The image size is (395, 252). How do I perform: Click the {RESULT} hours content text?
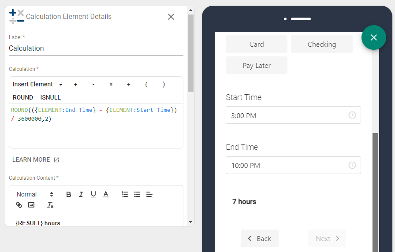(x=38, y=223)
